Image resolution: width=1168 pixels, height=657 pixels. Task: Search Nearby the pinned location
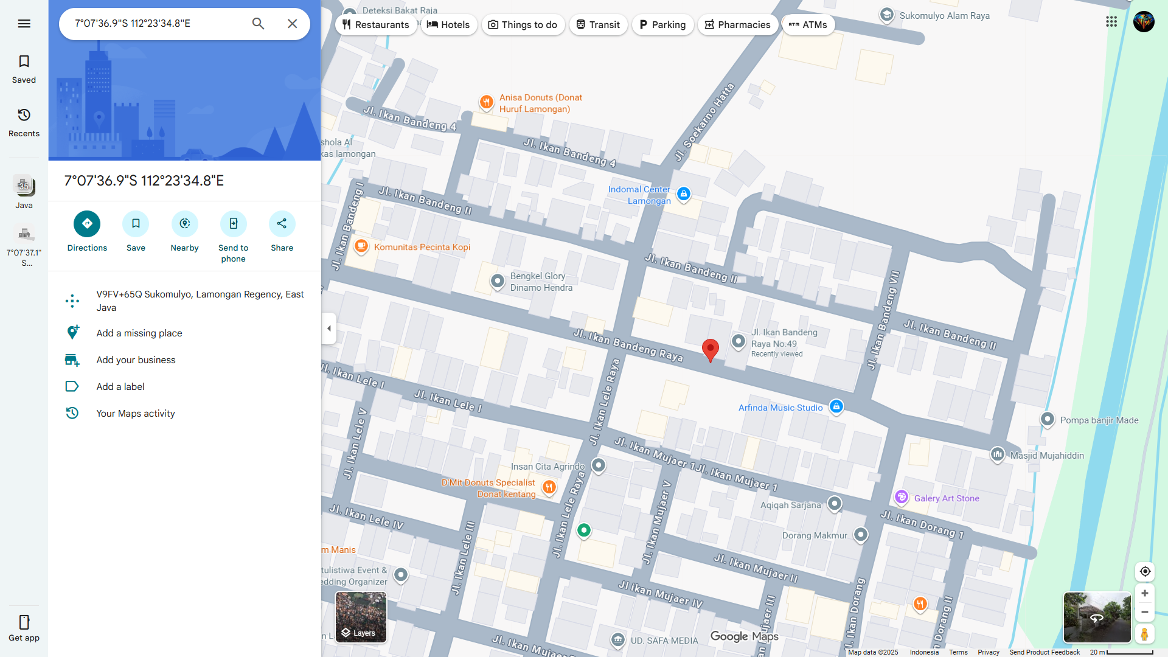(184, 224)
